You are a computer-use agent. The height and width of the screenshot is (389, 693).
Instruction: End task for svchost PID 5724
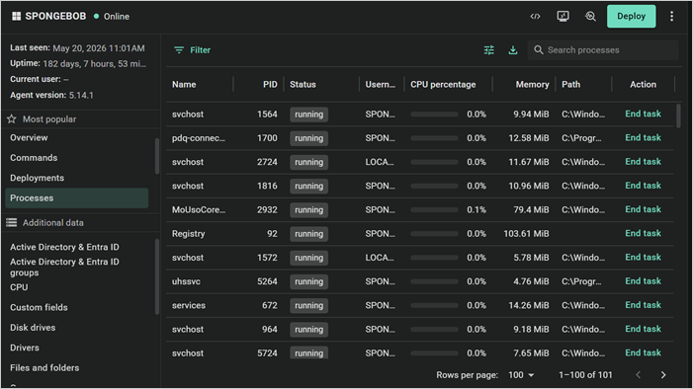[643, 352]
